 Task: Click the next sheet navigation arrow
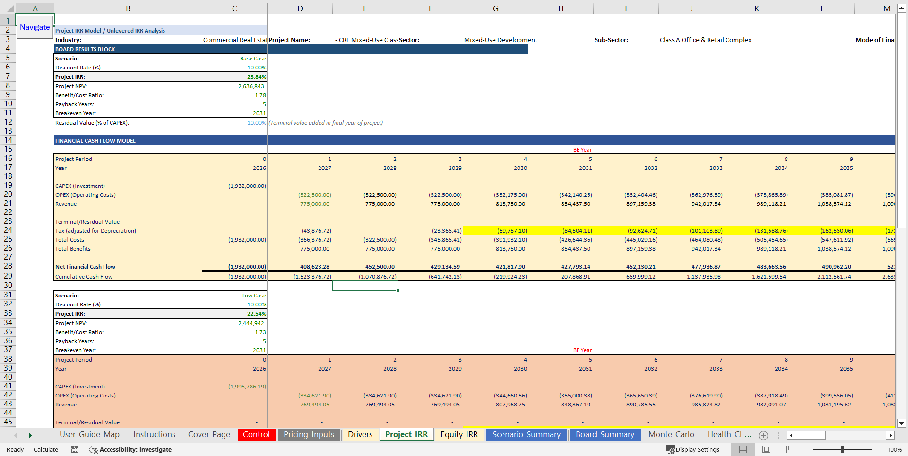pyautogui.click(x=30, y=435)
